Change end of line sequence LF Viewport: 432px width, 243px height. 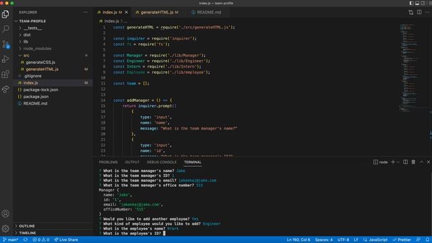click(356, 240)
